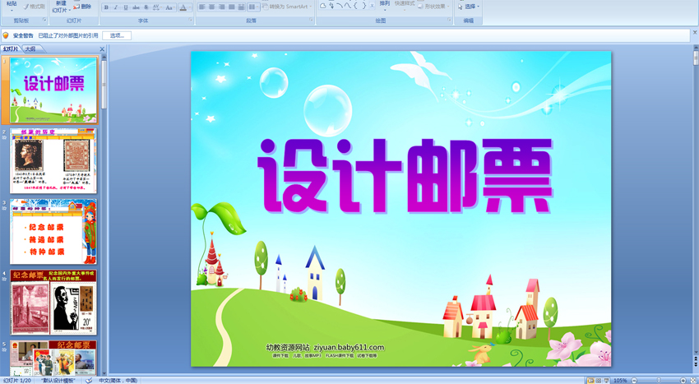Click the security warning Options button

click(116, 36)
